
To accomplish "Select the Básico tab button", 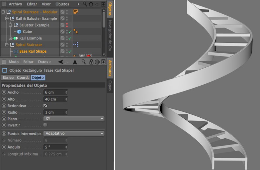I will (x=8, y=77).
